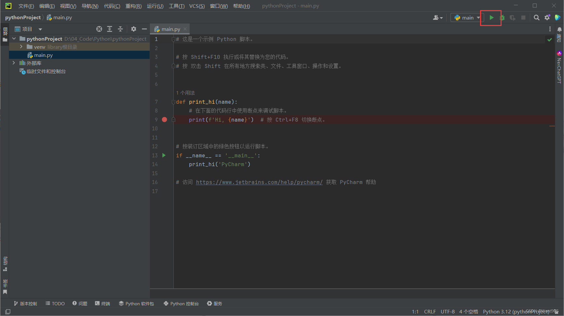
Task: Open the 终端 tool window
Action: point(102,303)
